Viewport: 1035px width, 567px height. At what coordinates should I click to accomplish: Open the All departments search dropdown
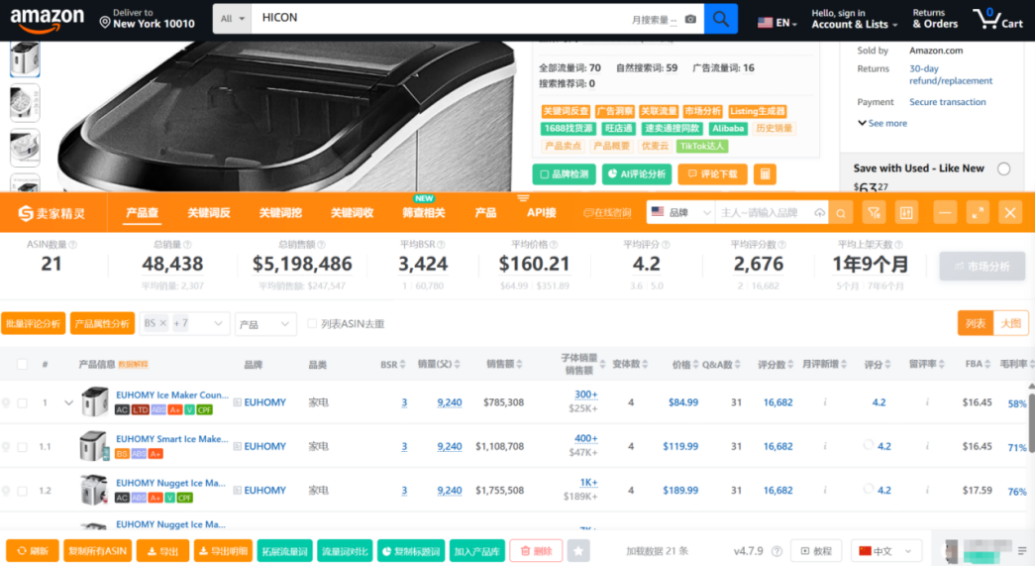233,19
